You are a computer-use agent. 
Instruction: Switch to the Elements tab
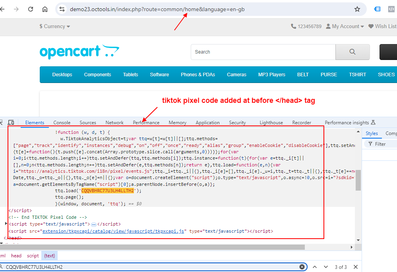point(35,122)
